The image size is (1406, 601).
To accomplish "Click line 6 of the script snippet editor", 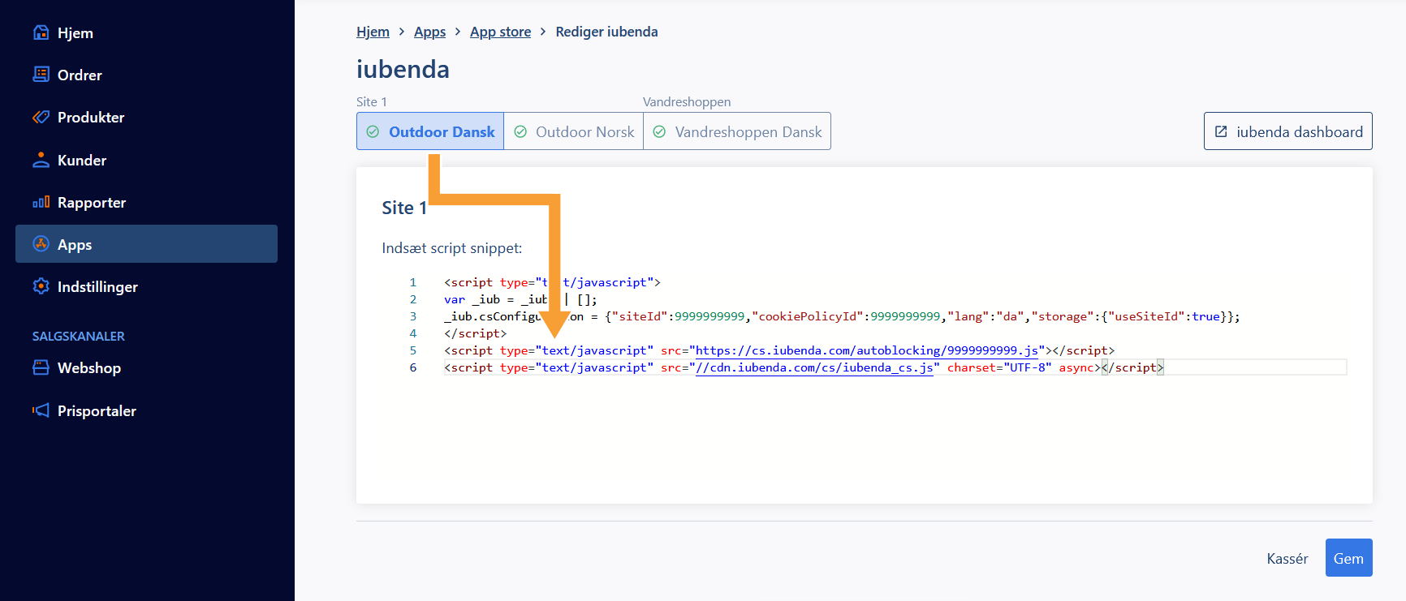I will tap(812, 367).
